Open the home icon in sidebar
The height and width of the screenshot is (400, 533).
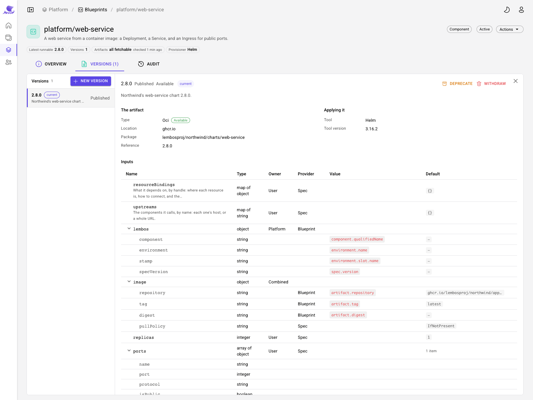9,25
